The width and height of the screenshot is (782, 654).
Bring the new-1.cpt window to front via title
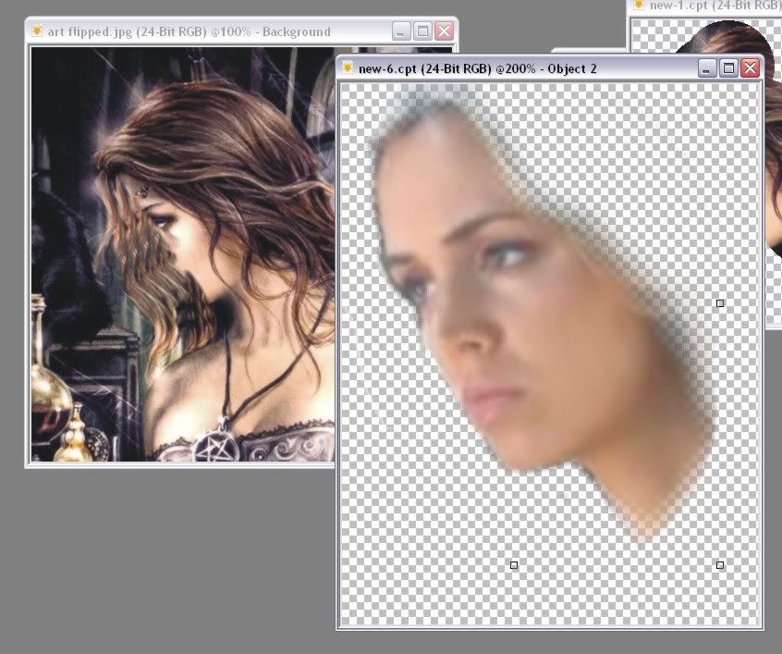click(x=715, y=6)
